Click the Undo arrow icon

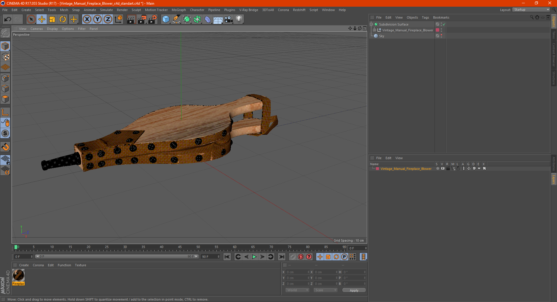point(8,19)
